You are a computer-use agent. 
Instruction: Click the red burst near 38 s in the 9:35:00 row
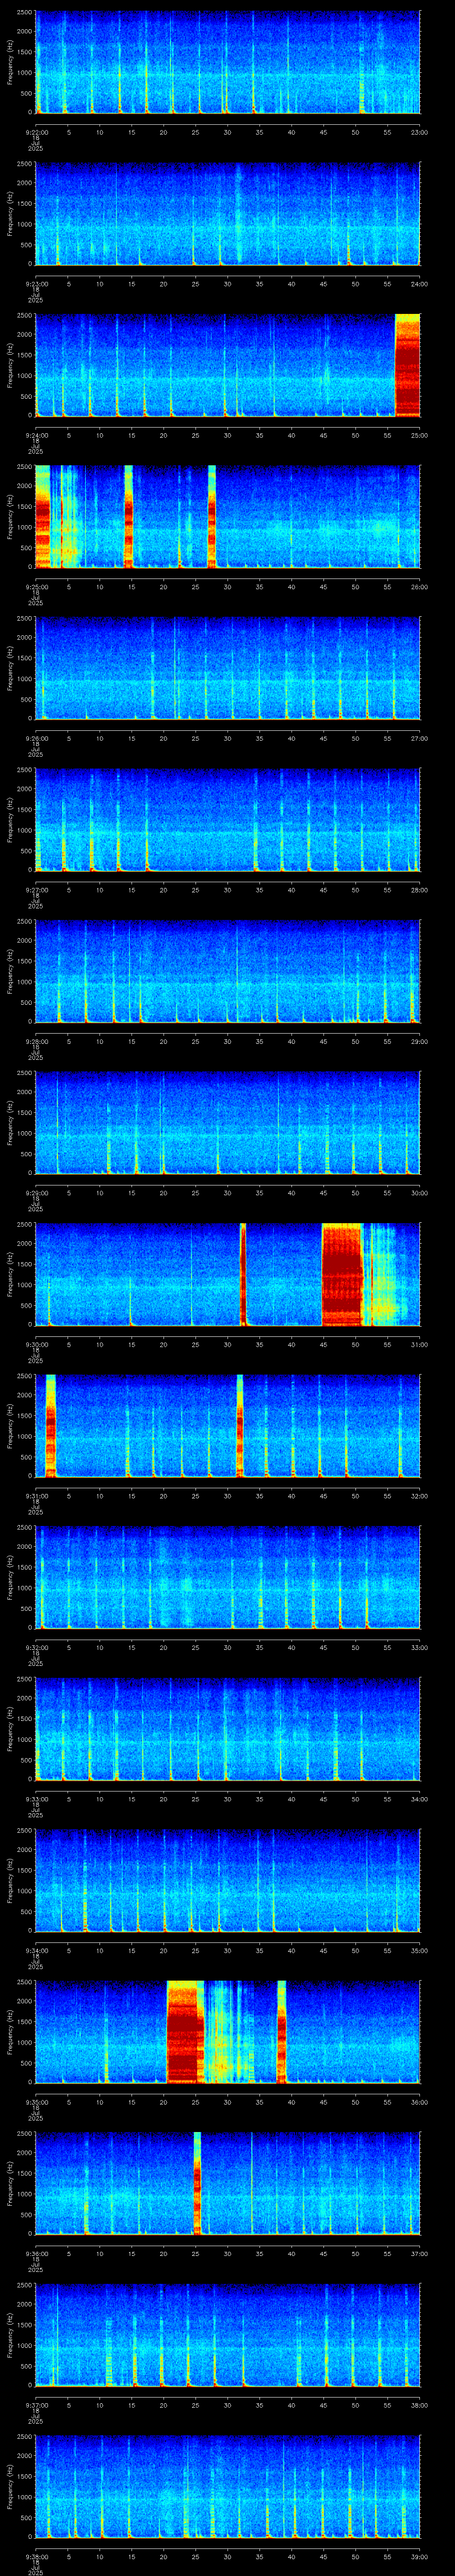point(282,2033)
